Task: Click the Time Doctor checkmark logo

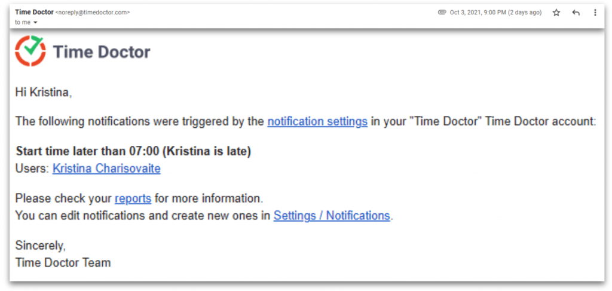Action: coord(30,51)
